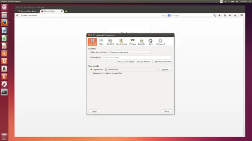This screenshot has height=141, width=252.
Task: Open address bar history dropdown arrow
Action: pyautogui.click(x=162, y=15)
